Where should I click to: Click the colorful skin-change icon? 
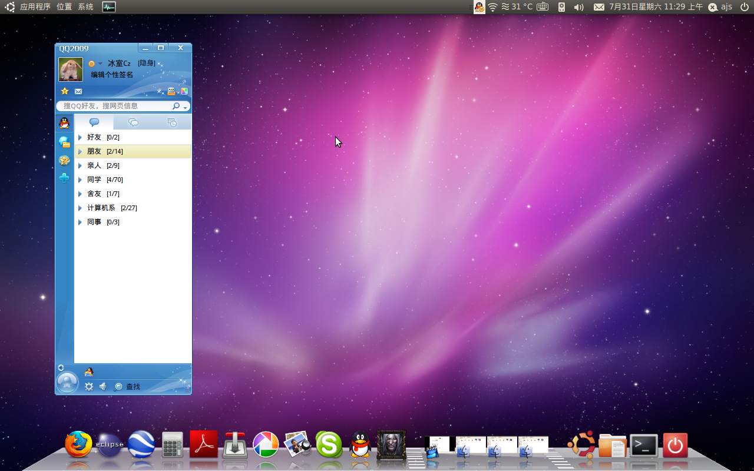(184, 91)
